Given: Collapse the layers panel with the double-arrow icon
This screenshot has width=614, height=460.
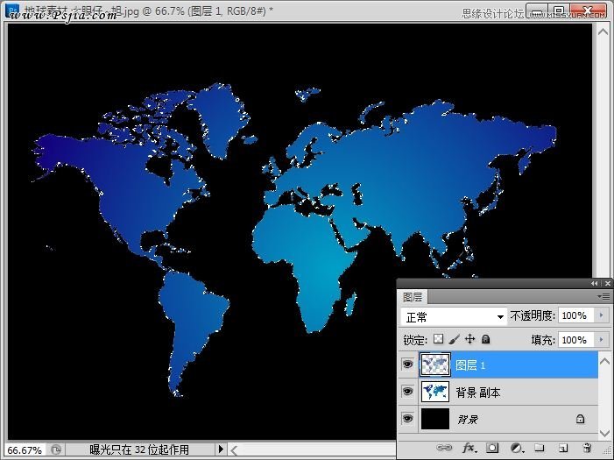Looking at the screenshot, I should coord(595,283).
